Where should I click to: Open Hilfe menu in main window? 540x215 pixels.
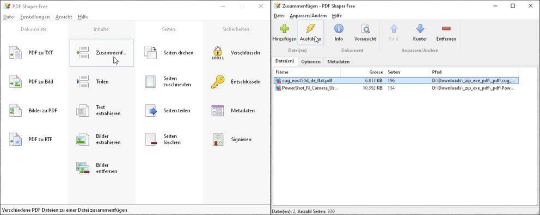[x=83, y=17]
